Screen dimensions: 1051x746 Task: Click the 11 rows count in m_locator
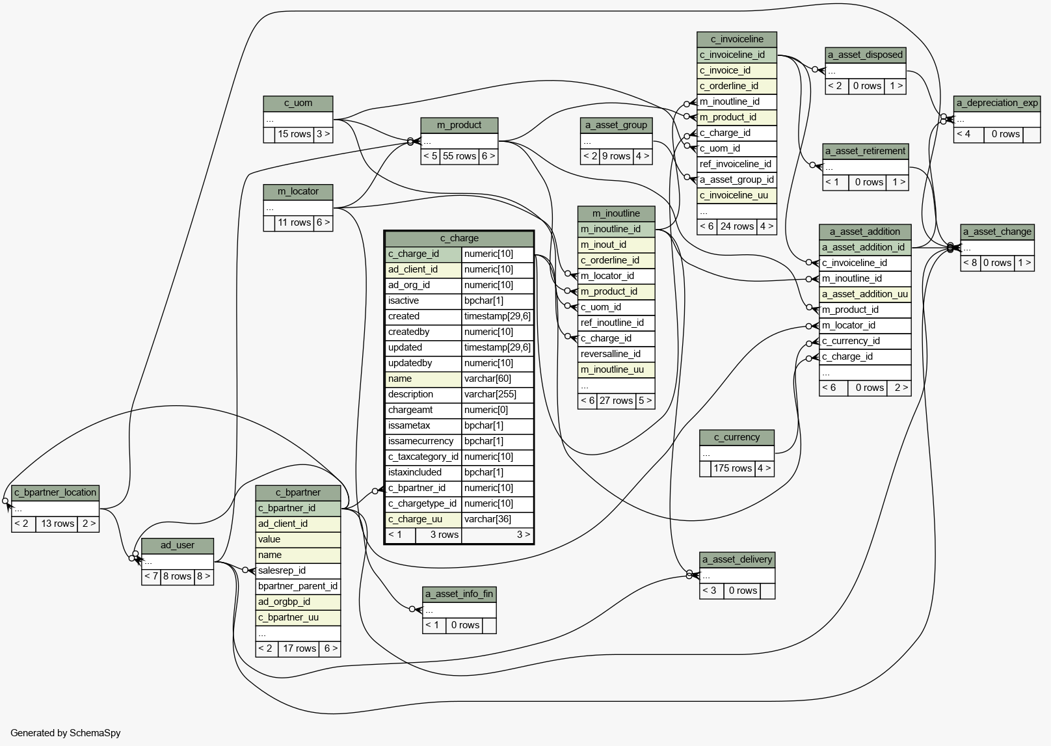coord(294,222)
